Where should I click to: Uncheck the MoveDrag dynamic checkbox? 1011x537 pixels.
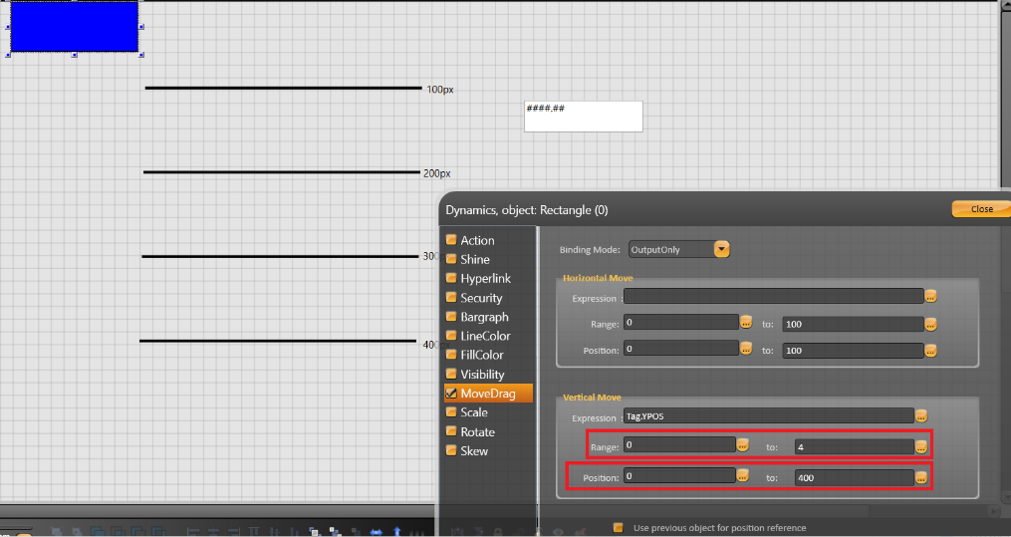pyautogui.click(x=451, y=394)
